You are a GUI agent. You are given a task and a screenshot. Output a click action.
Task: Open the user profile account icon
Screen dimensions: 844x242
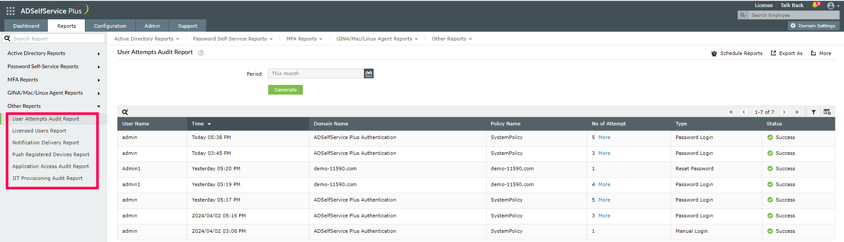[831, 6]
